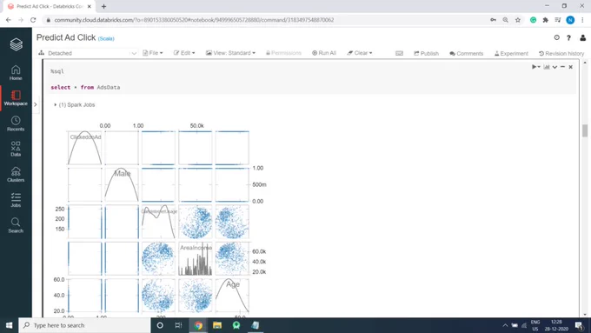The height and width of the screenshot is (333, 591).
Task: Click the page vertical scrollbar thumb
Action: point(585,130)
